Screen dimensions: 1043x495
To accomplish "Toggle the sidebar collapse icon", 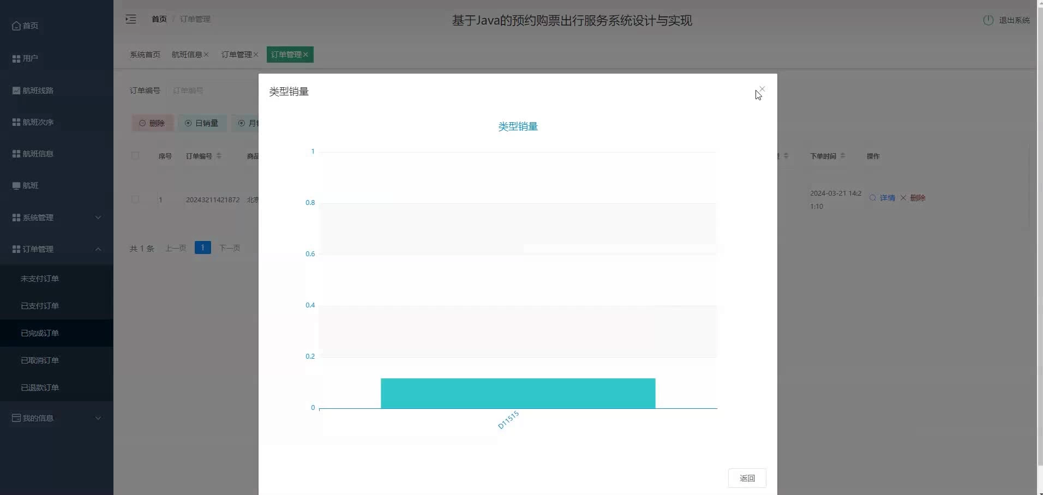I will (131, 19).
